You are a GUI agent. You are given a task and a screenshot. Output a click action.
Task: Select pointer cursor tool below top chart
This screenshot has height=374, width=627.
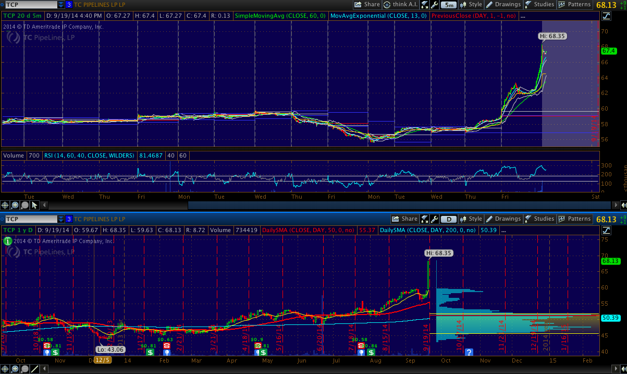tap(34, 205)
